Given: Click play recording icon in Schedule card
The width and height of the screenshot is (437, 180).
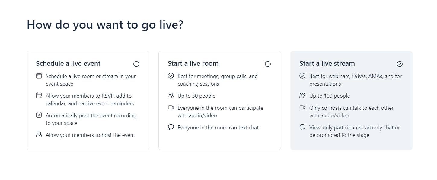Looking at the screenshot, I should point(39,115).
